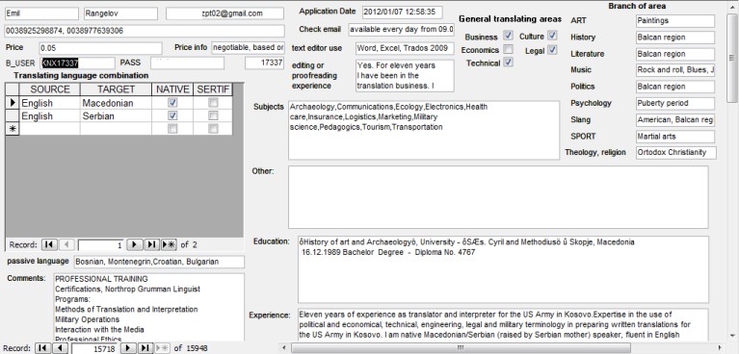Viewport: 739px width, 354px height.
Task: Toggle the Culture checkbox
Action: pos(552,36)
